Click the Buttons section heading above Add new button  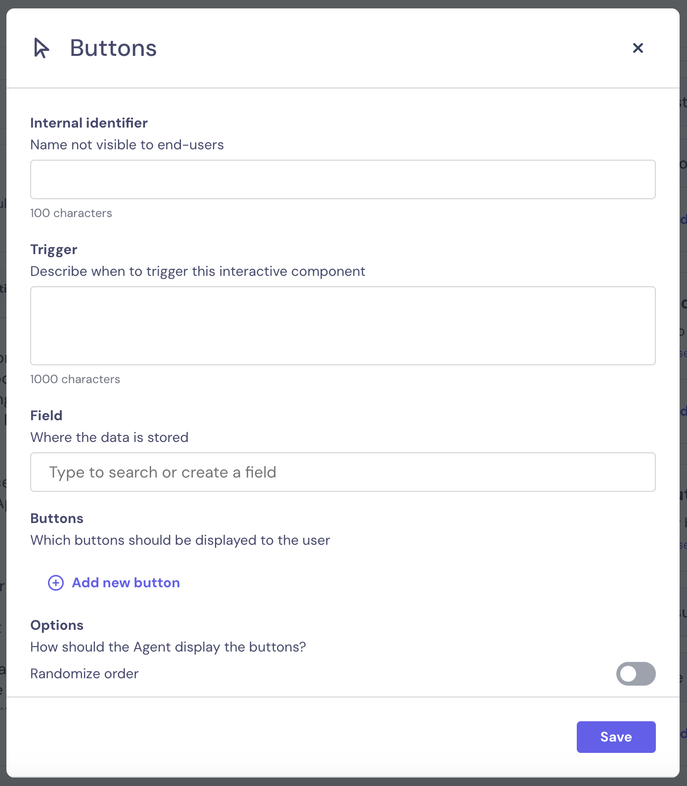[57, 519]
